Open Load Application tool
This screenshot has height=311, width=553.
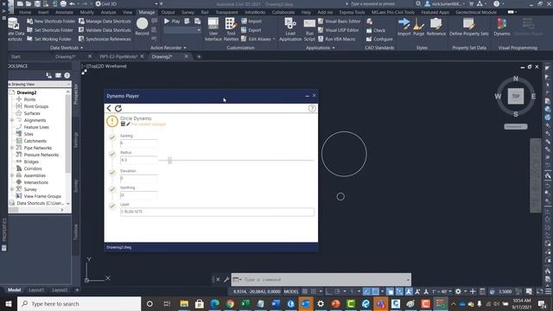(x=290, y=29)
